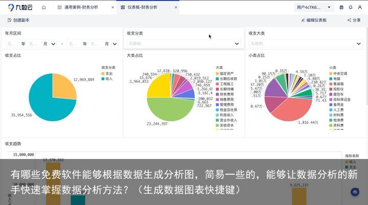Click 销售费用 legend item

[224, 99]
